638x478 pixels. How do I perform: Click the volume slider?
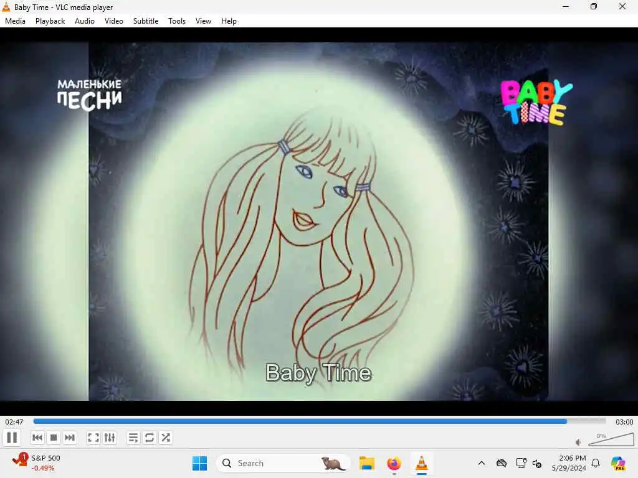(611, 439)
